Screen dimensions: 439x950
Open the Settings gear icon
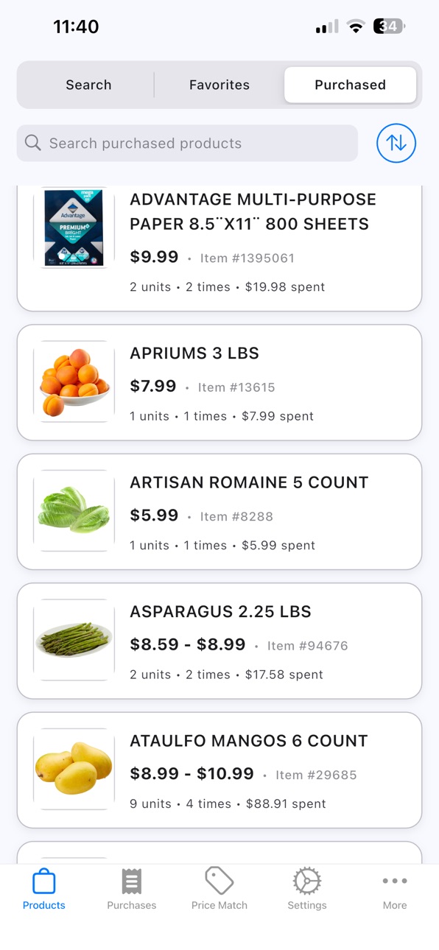307,881
